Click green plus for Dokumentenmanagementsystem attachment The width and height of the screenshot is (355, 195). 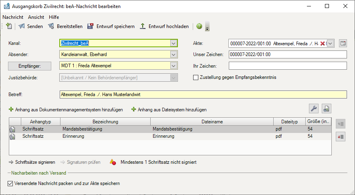[x=11, y=109]
